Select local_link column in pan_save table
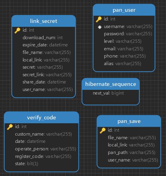Viewport: 166px width, 176px height. coord(131,145)
